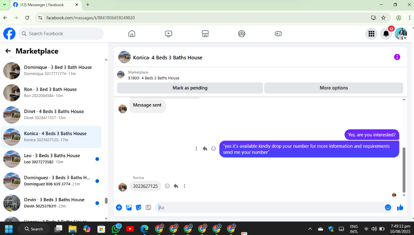Open the Gaming controller icon
Screen dimensions: 414x235
coord(278,34)
